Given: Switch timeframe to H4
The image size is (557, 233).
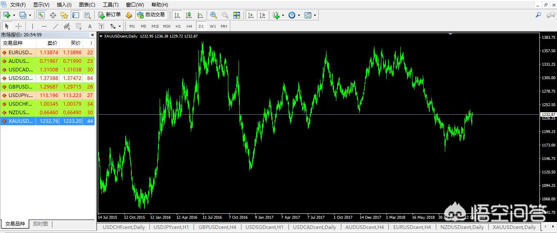Looking at the screenshot, I should 189,26.
